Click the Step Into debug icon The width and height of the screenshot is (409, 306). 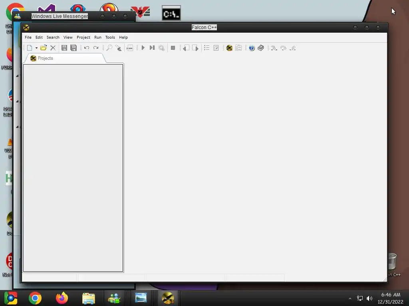pos(274,48)
